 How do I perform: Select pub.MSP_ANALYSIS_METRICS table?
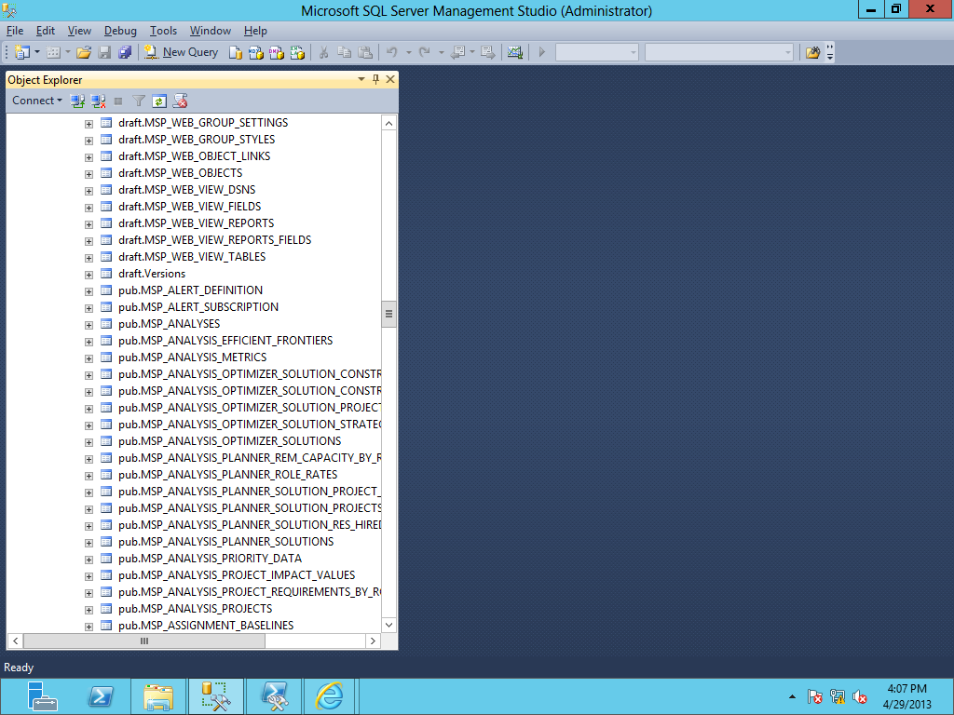tap(192, 357)
